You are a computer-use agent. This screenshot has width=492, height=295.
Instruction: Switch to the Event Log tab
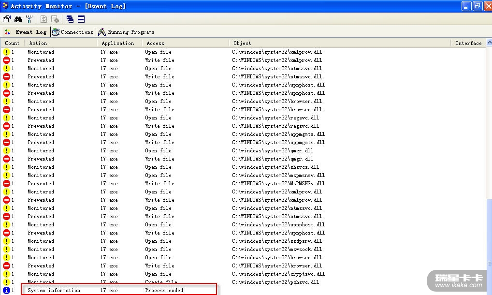pos(27,32)
